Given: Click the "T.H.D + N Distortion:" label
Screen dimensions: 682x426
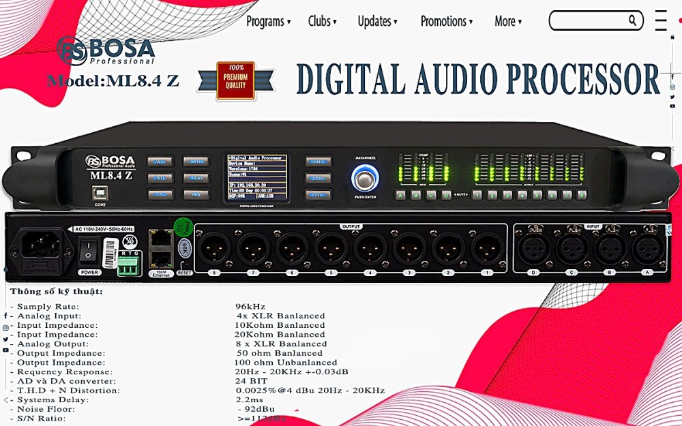Looking at the screenshot, I should tap(69, 391).
